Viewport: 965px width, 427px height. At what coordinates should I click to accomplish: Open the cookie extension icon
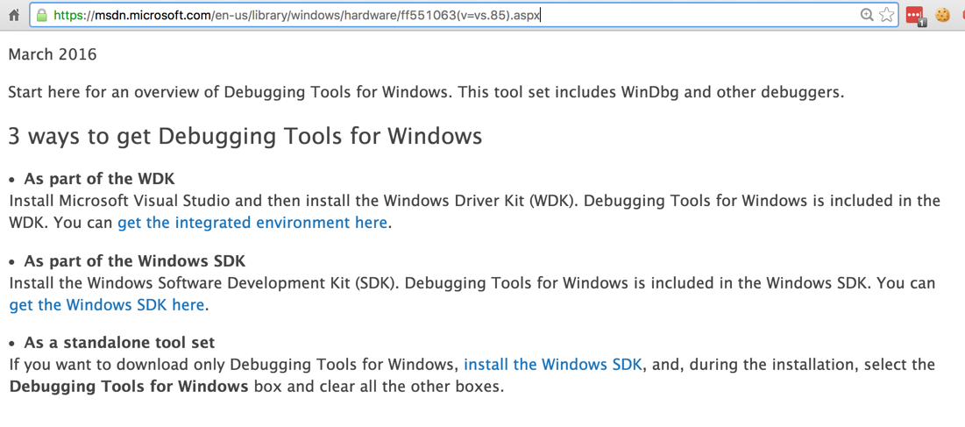[943, 15]
